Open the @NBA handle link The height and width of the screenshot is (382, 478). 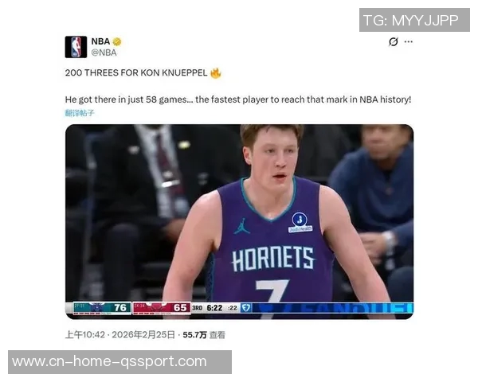point(104,53)
